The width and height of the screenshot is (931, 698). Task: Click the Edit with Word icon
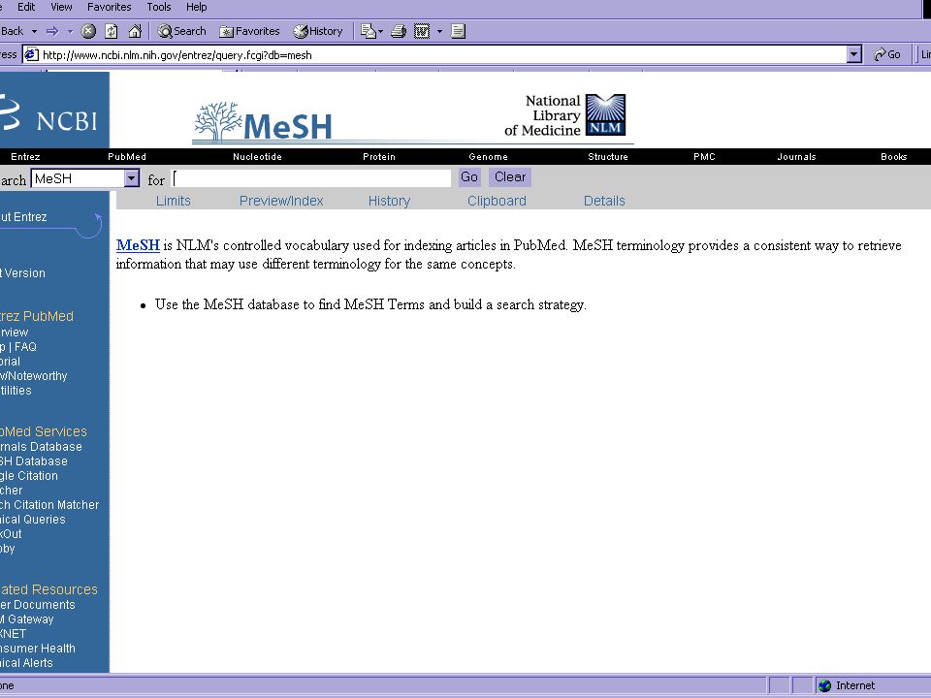tap(422, 31)
